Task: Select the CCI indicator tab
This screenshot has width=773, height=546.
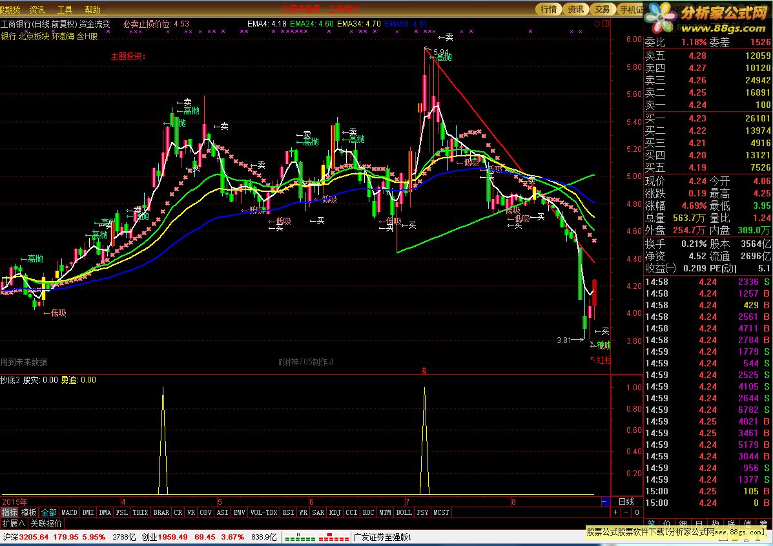Action: coord(351,512)
